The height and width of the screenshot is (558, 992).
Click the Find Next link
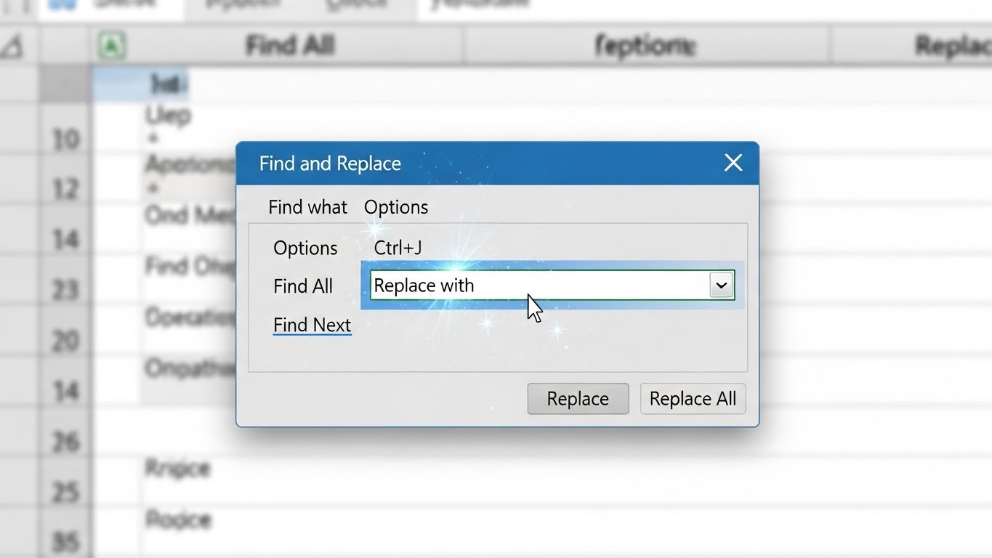click(312, 325)
